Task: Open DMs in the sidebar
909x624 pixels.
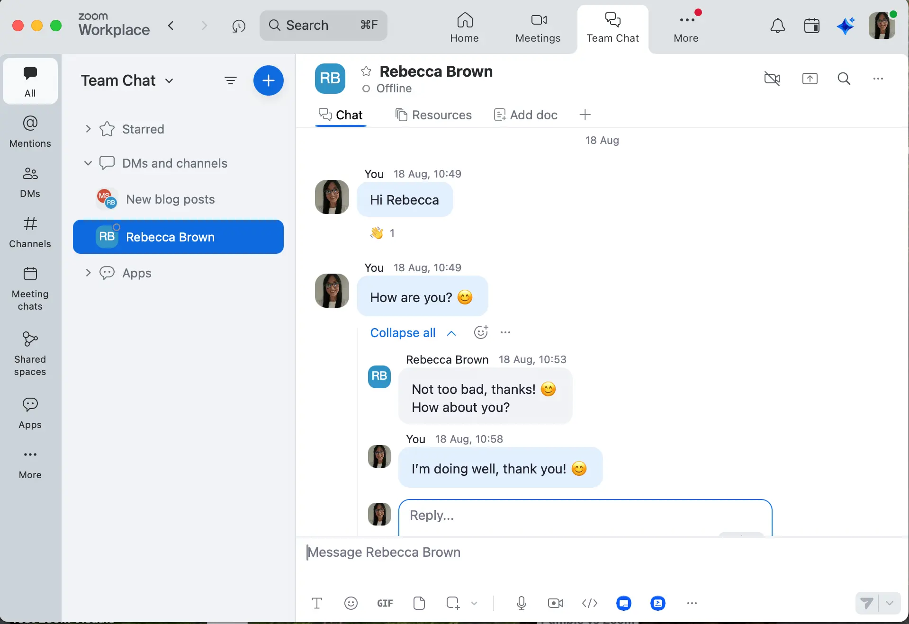Action: 30,182
